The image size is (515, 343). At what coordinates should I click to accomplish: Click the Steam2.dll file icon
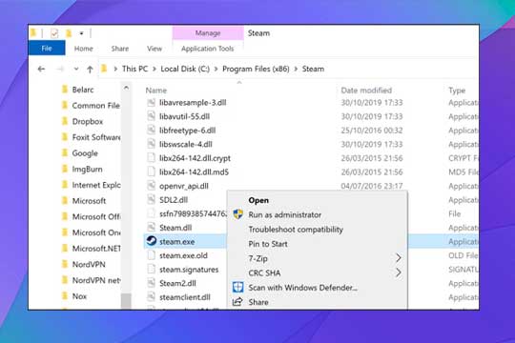(151, 283)
